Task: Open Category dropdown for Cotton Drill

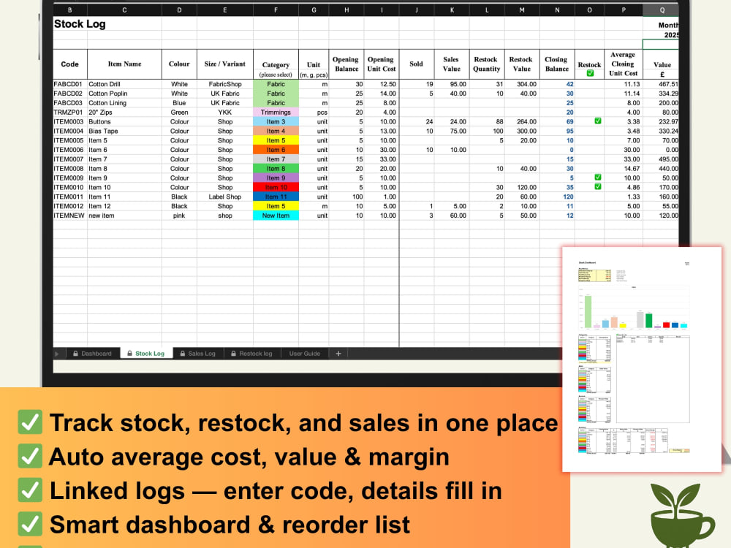Action: click(276, 84)
